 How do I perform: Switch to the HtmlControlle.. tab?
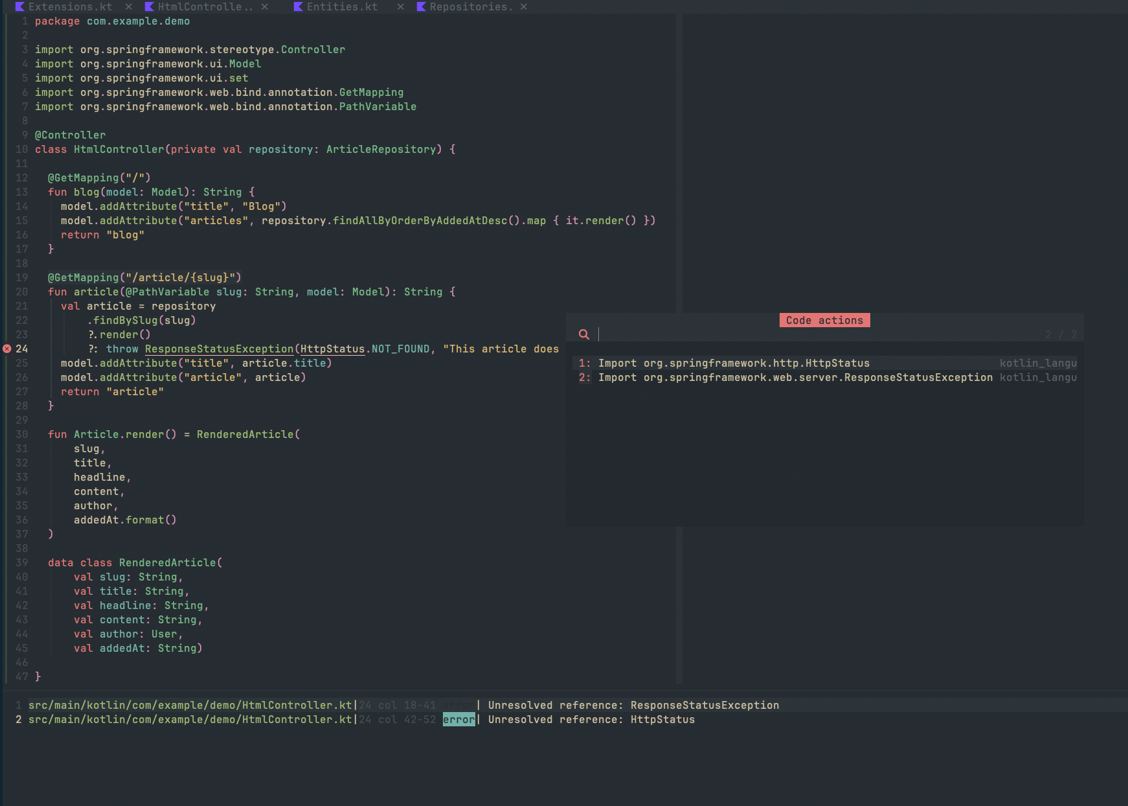tap(205, 6)
